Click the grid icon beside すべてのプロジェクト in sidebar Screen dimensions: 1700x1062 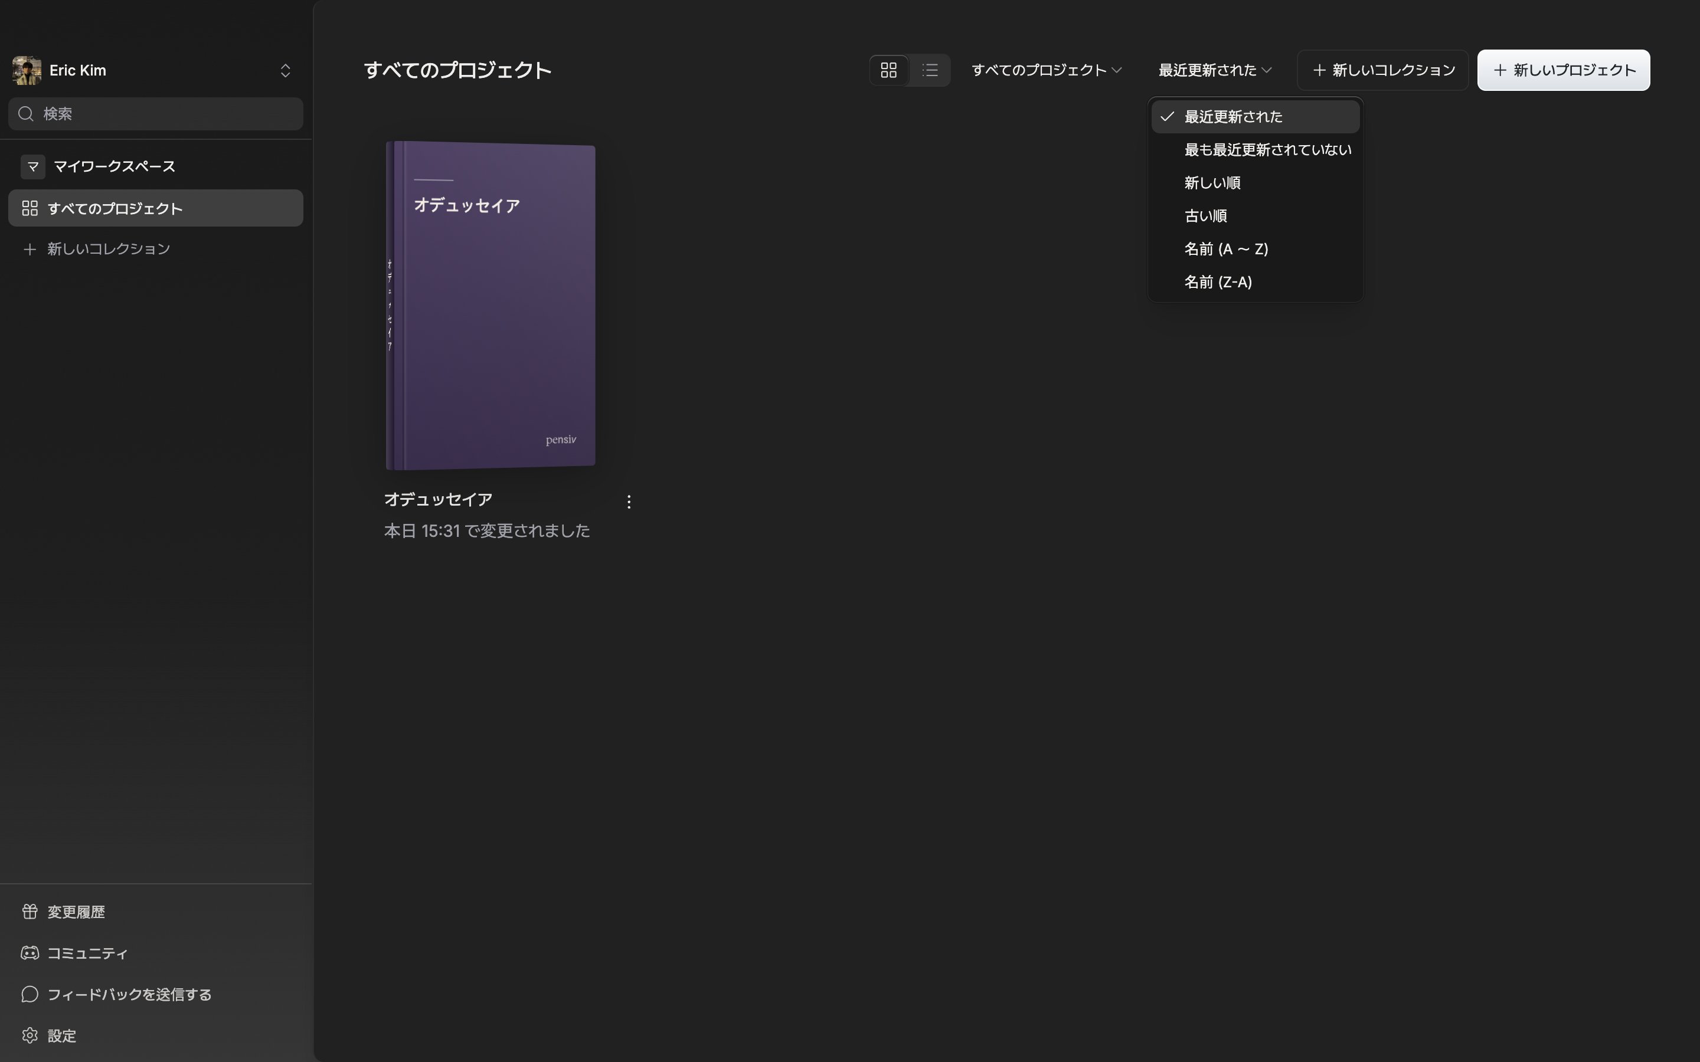click(30, 209)
